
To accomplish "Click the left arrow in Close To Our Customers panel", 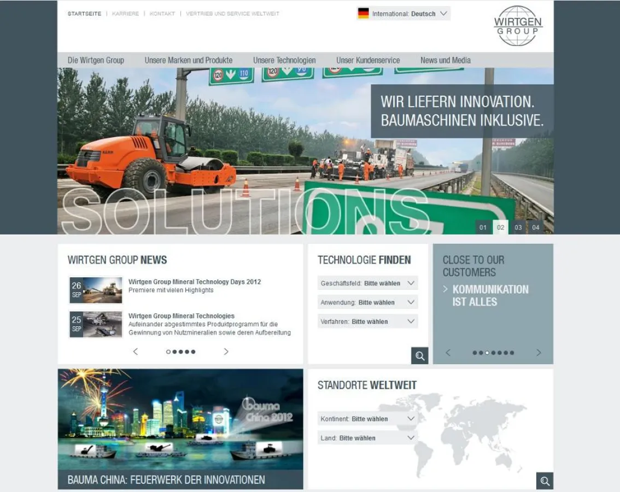I will (x=448, y=353).
